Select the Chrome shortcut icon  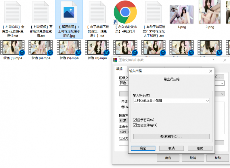pos(125,12)
